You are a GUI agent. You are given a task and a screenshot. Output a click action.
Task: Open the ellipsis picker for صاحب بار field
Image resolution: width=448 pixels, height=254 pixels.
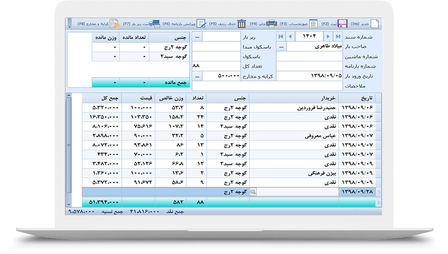(281, 46)
